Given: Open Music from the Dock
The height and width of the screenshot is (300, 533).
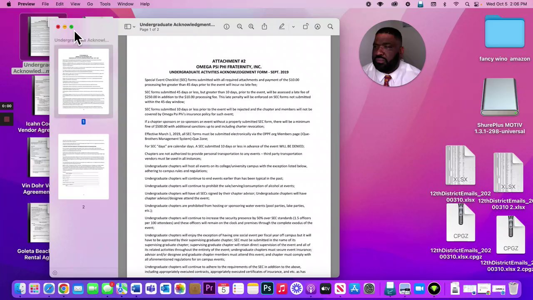Looking at the screenshot, I should coord(282,288).
